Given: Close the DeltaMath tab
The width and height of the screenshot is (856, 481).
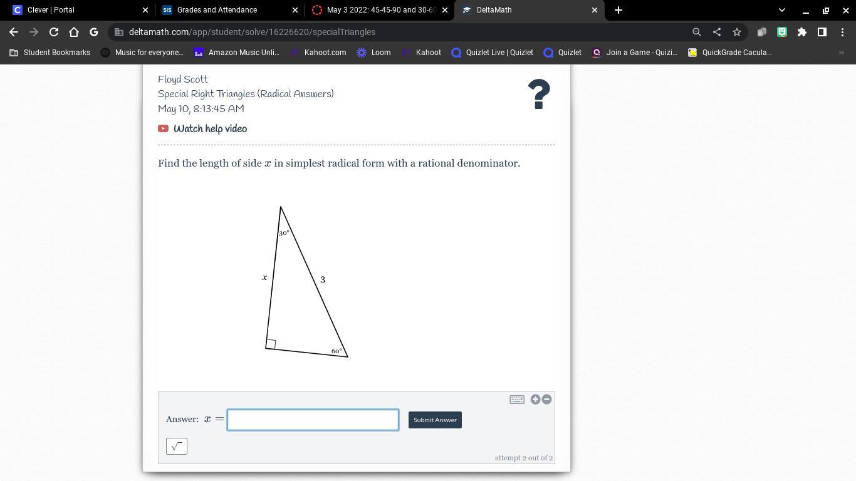Looking at the screenshot, I should click(x=595, y=10).
